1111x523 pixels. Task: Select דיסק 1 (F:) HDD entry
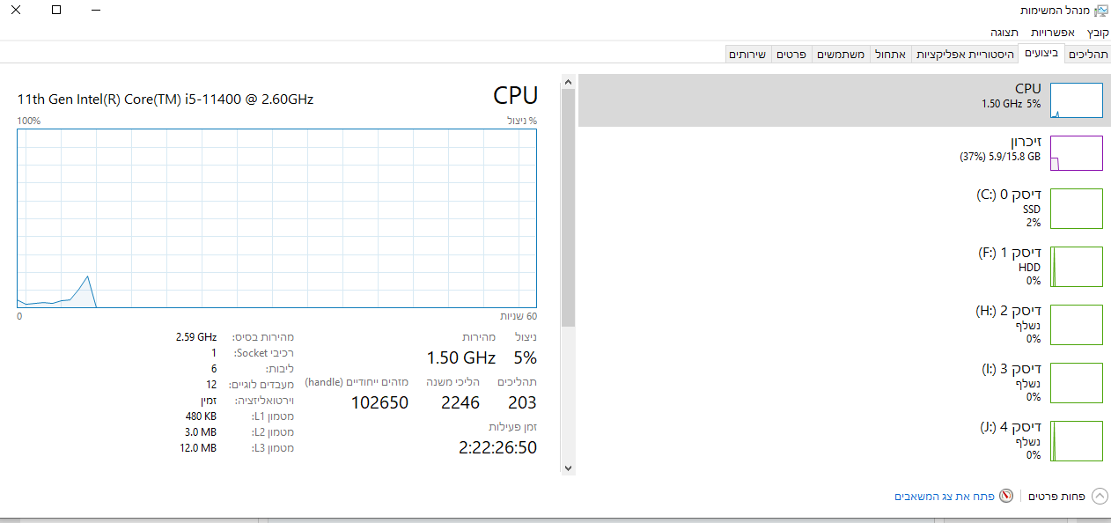tap(845, 266)
